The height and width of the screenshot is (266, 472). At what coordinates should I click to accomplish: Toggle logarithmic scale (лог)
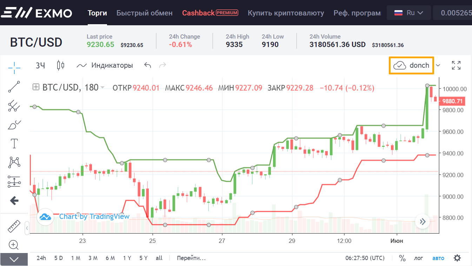click(418, 258)
